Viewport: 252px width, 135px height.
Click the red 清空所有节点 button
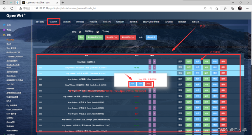(112, 37)
